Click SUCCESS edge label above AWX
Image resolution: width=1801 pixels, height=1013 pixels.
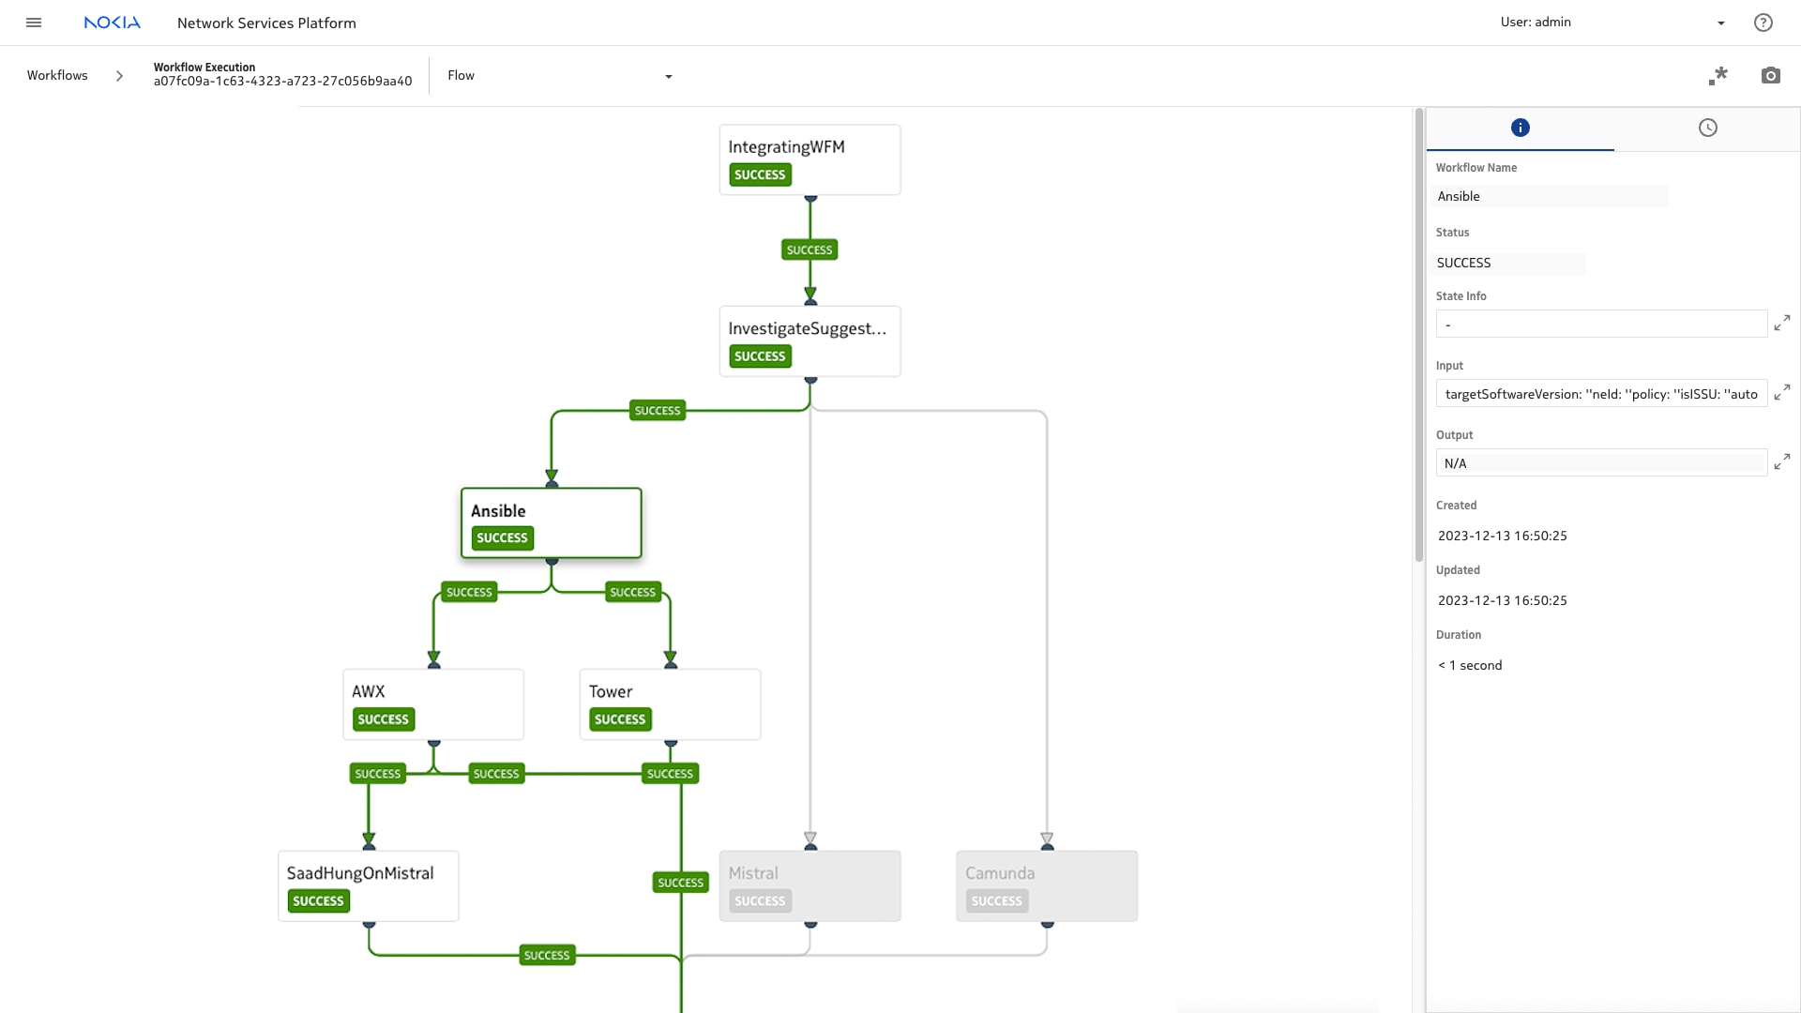click(x=469, y=593)
